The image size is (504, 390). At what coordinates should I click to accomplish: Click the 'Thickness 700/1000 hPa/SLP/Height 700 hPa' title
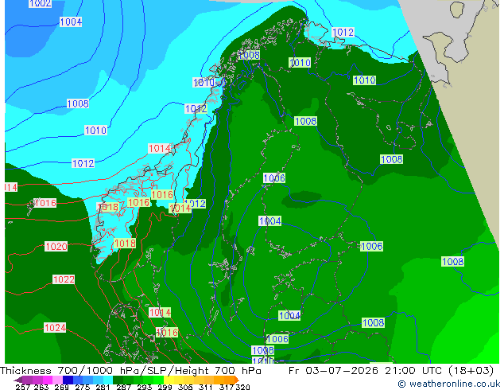tap(130, 371)
